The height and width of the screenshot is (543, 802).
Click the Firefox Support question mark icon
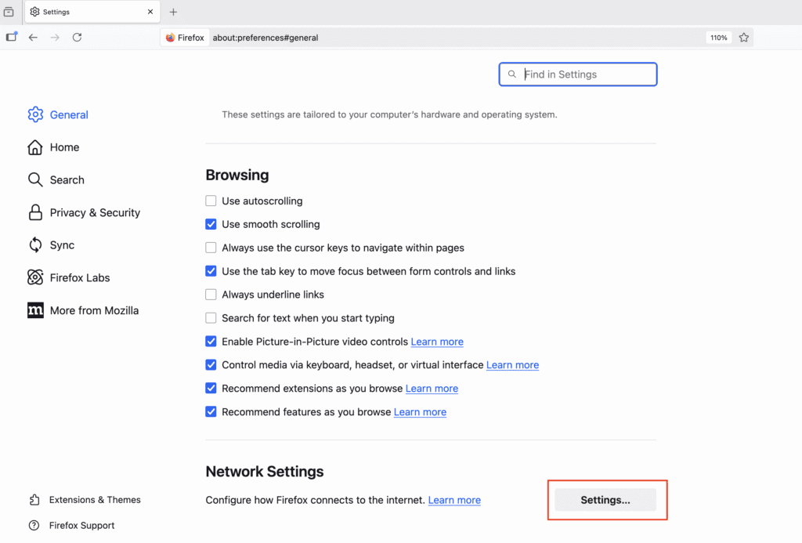(35, 525)
